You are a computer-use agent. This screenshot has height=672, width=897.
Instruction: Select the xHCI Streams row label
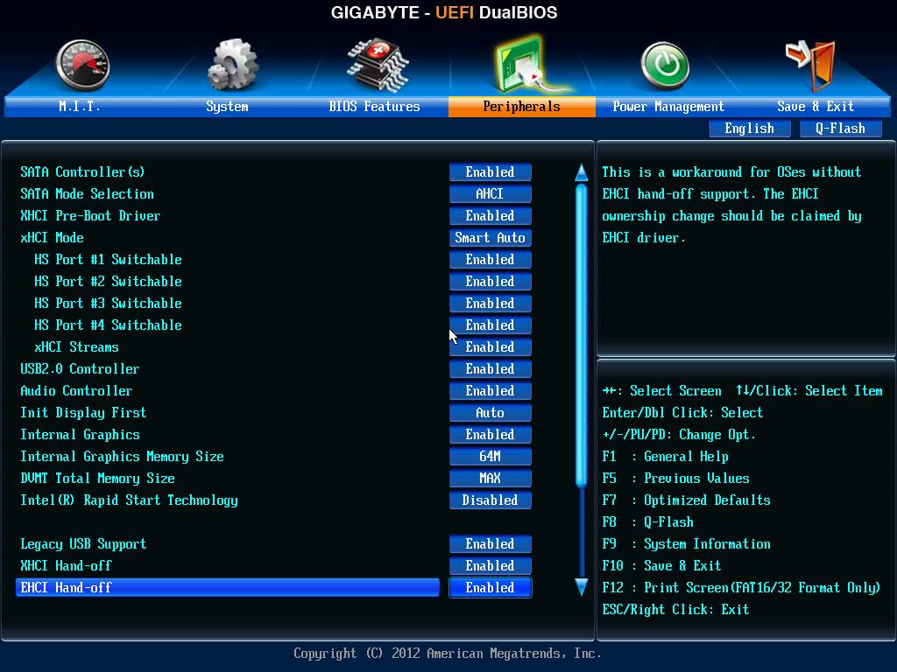[77, 346]
